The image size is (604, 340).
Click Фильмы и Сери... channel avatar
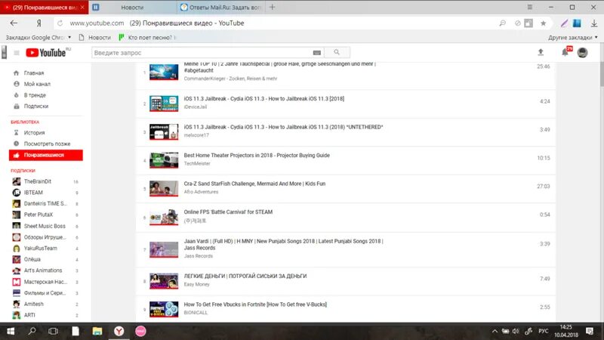pos(16,293)
